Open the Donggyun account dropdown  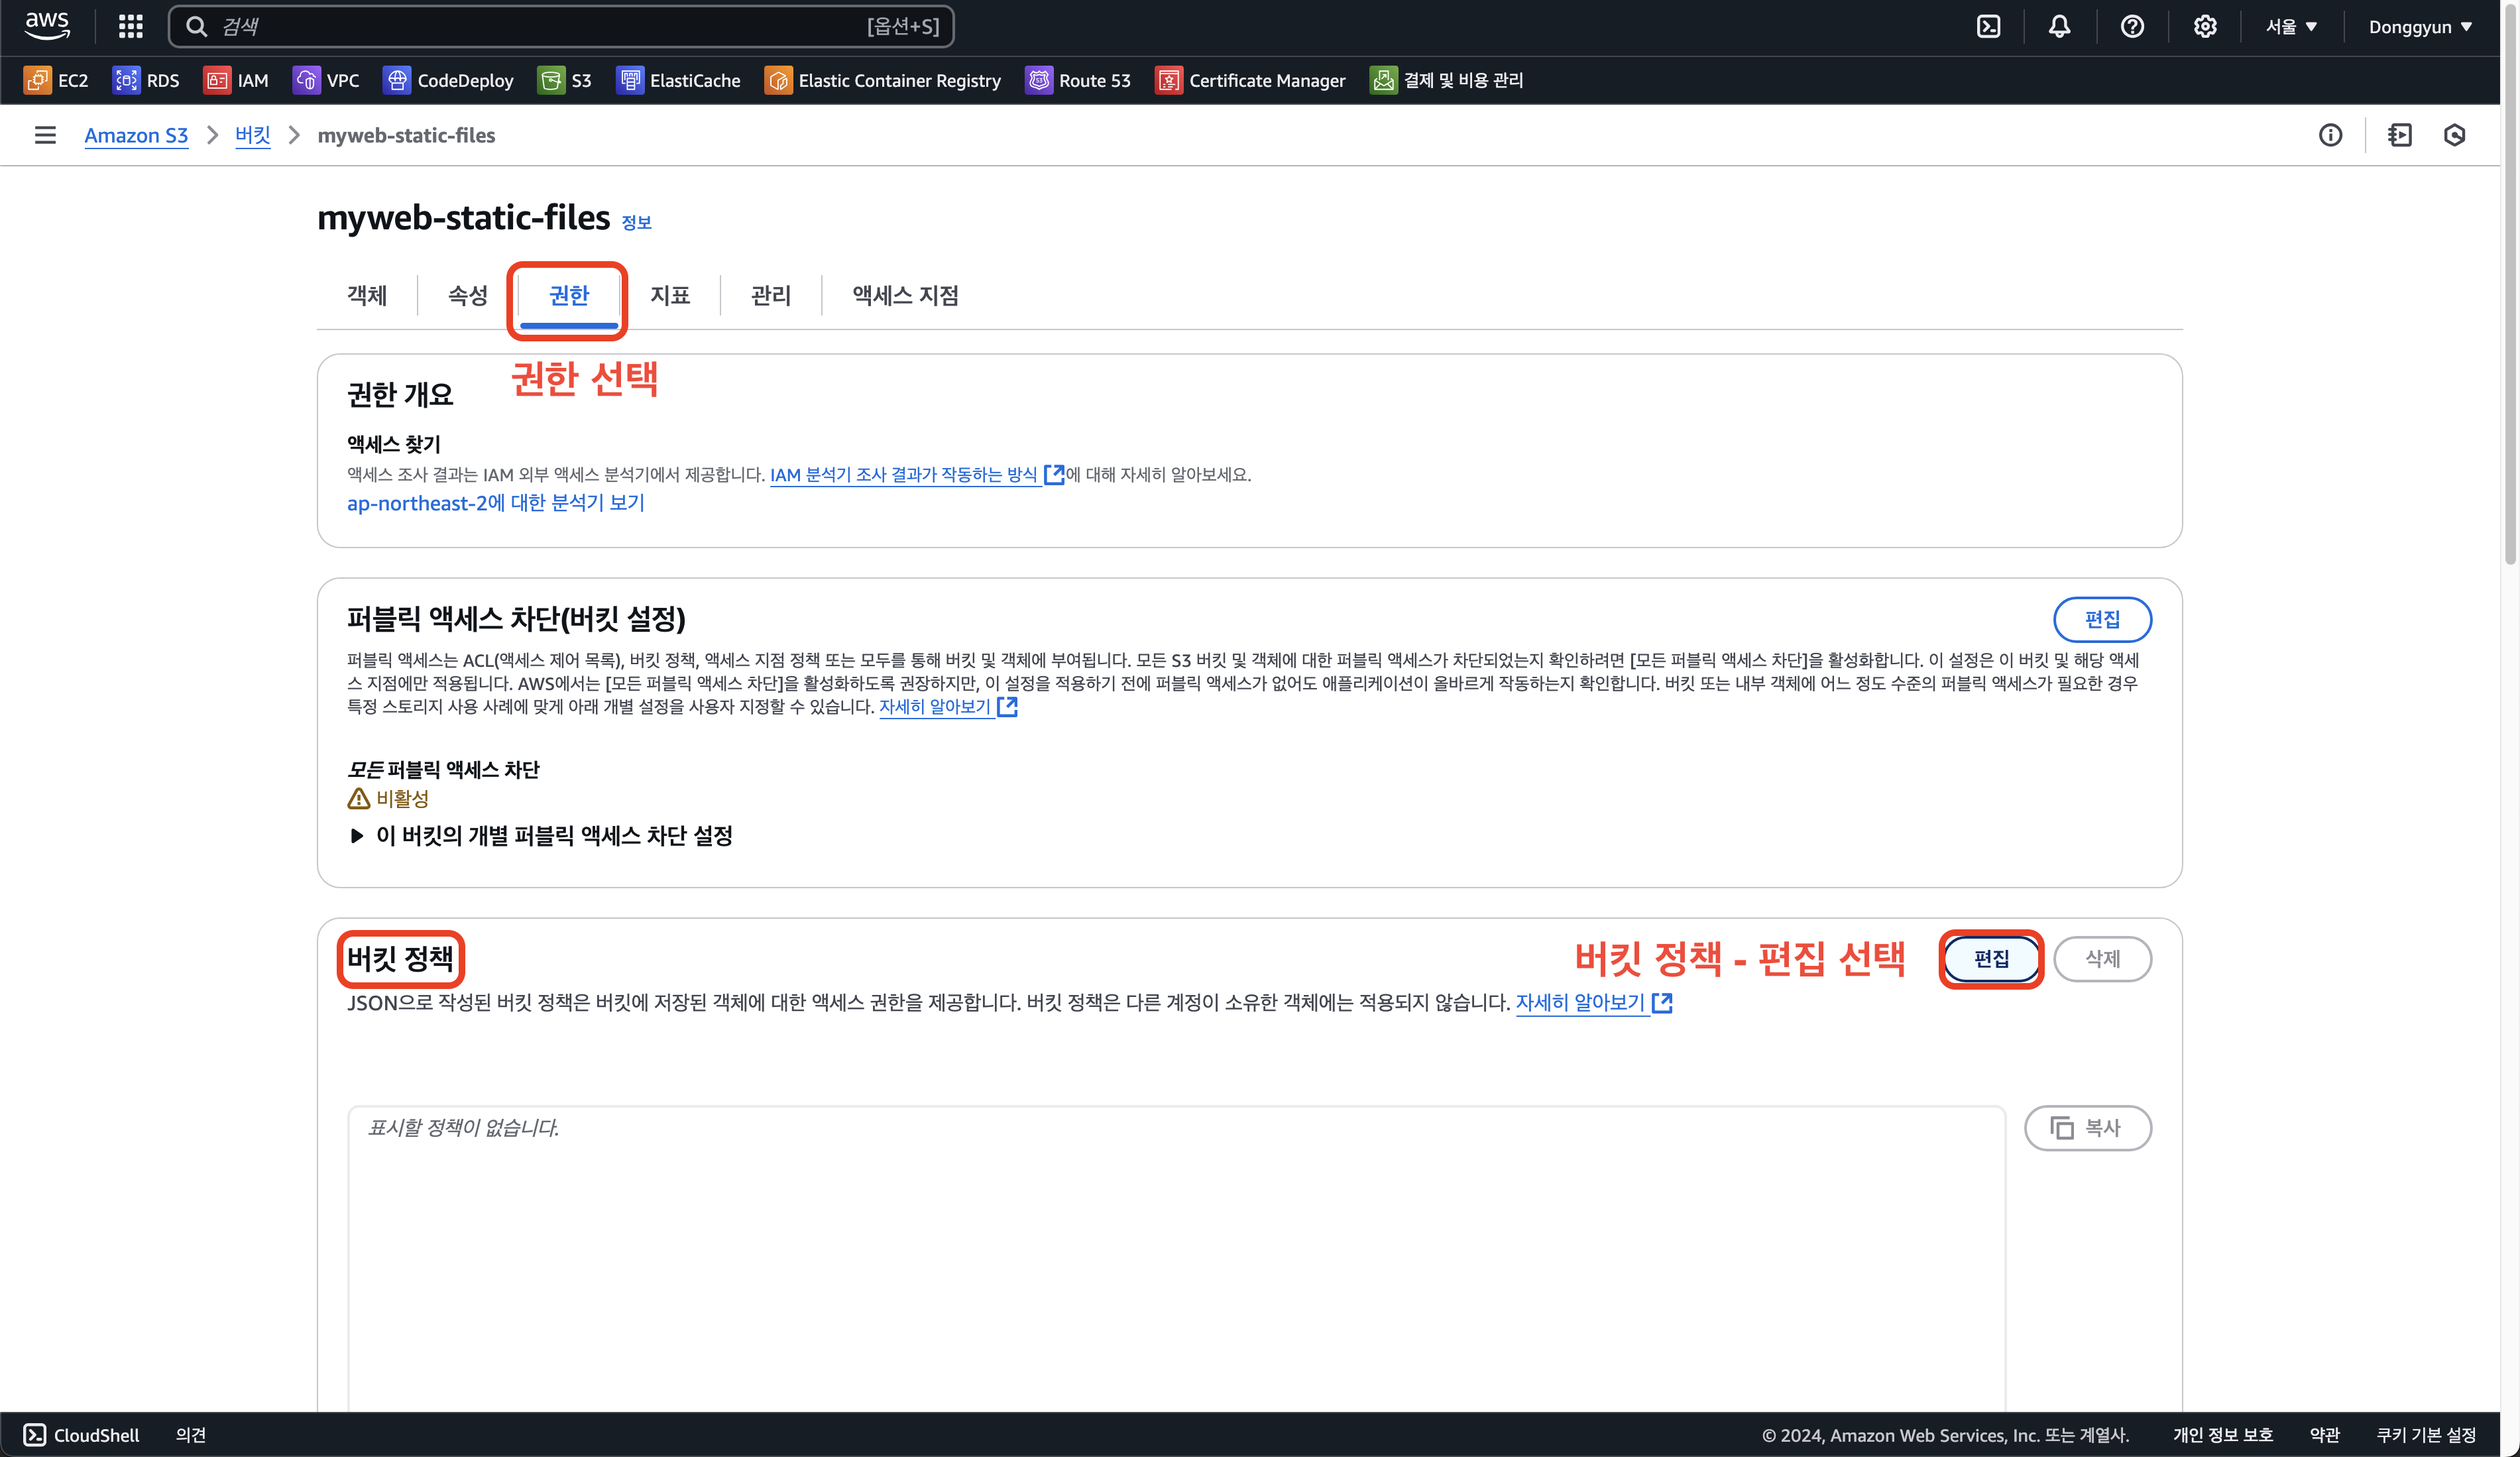[2420, 26]
